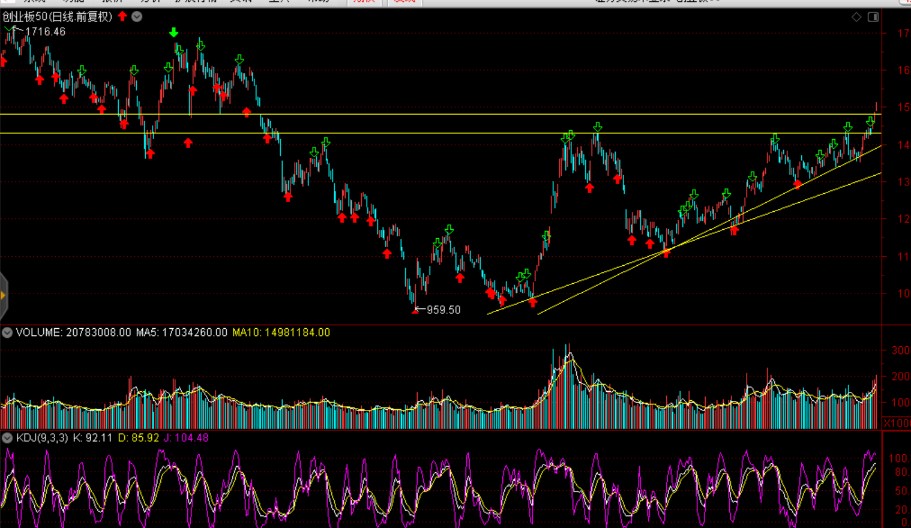
Task: Select the upper yellow horizontal resistance line
Action: (x=420, y=114)
